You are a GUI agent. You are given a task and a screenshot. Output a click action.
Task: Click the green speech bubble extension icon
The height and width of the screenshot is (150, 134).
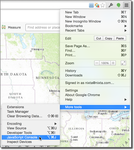[119, 5]
